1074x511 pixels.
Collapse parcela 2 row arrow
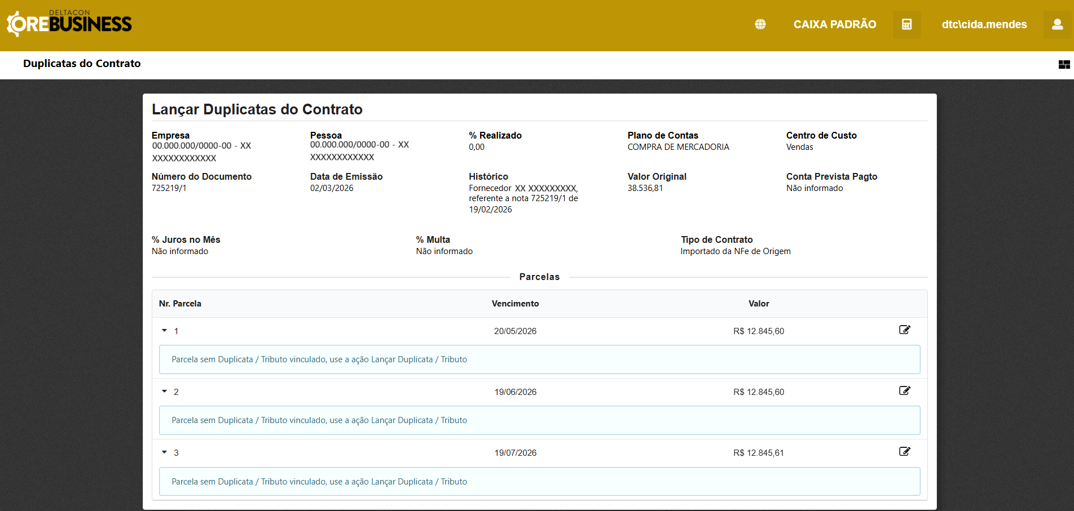point(165,392)
